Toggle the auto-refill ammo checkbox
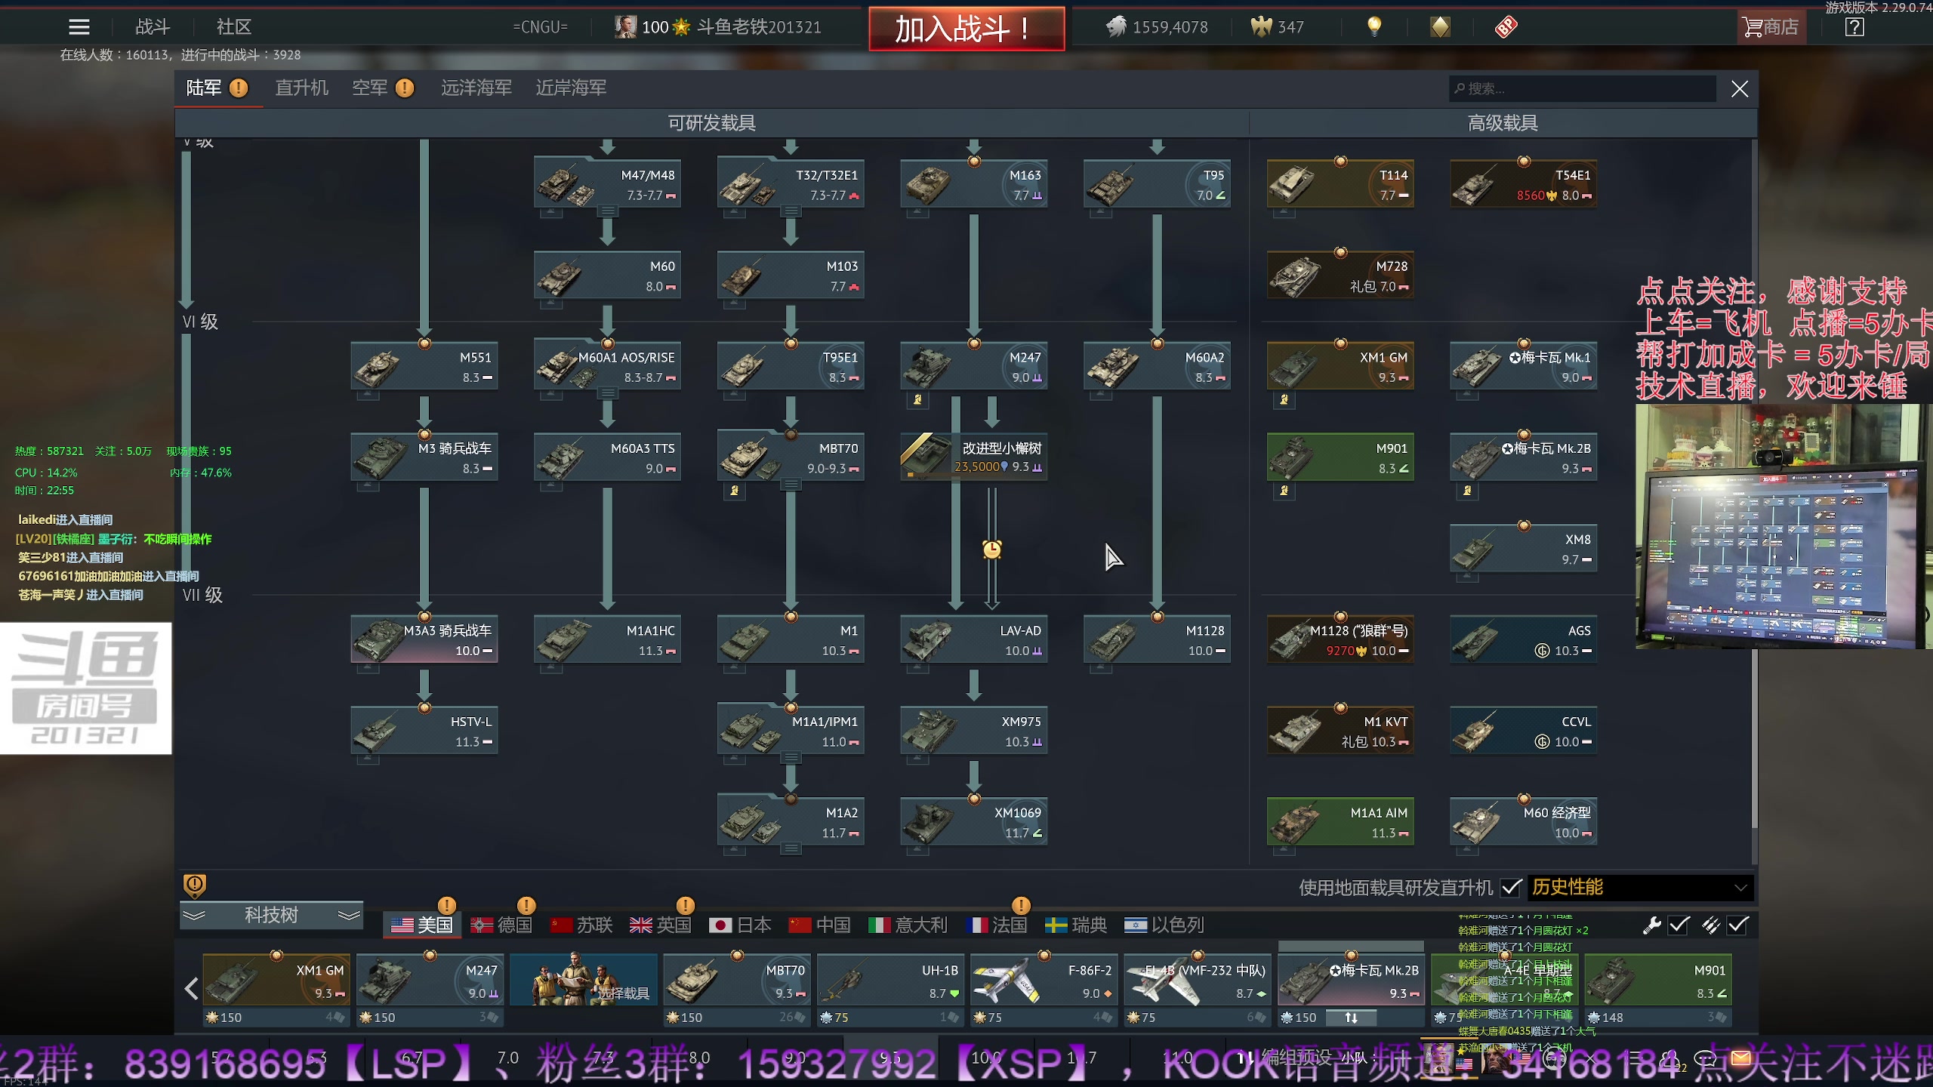 [x=1737, y=925]
